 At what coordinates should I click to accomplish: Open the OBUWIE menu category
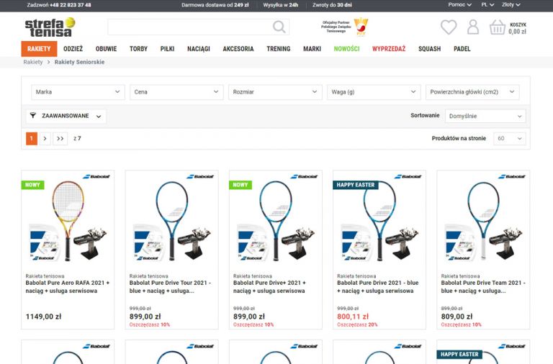coord(106,49)
